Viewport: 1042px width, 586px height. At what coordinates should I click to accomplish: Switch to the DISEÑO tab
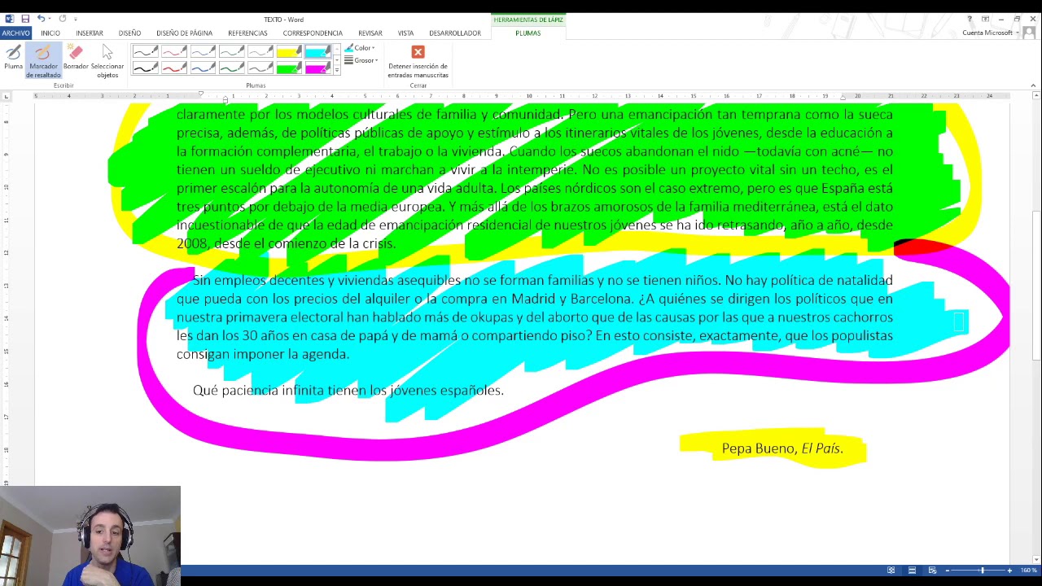[129, 33]
